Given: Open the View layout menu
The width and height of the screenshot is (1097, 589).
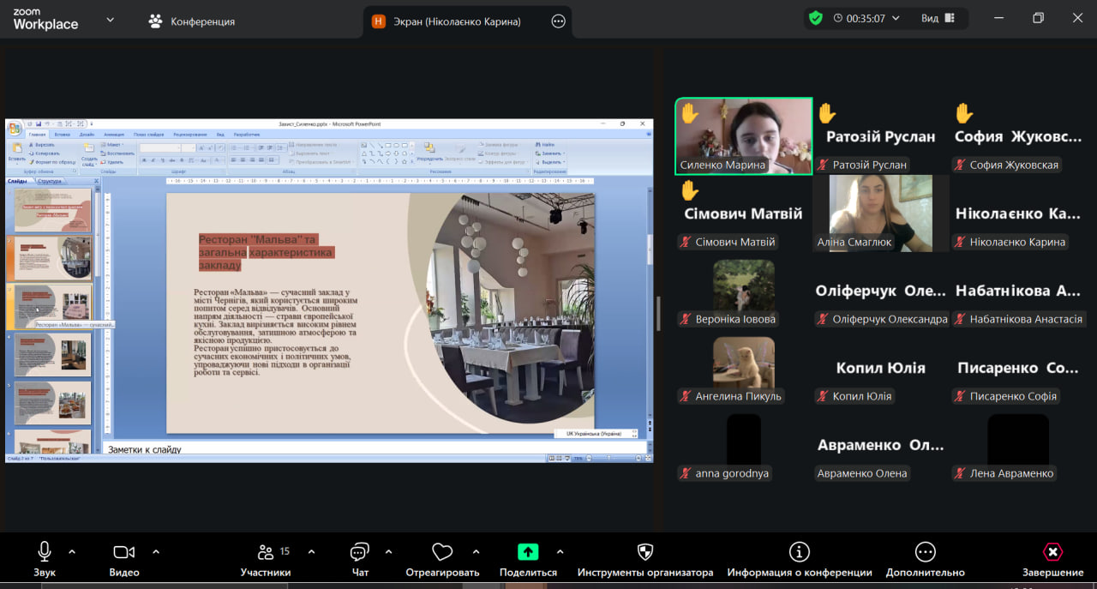Looking at the screenshot, I should point(938,18).
